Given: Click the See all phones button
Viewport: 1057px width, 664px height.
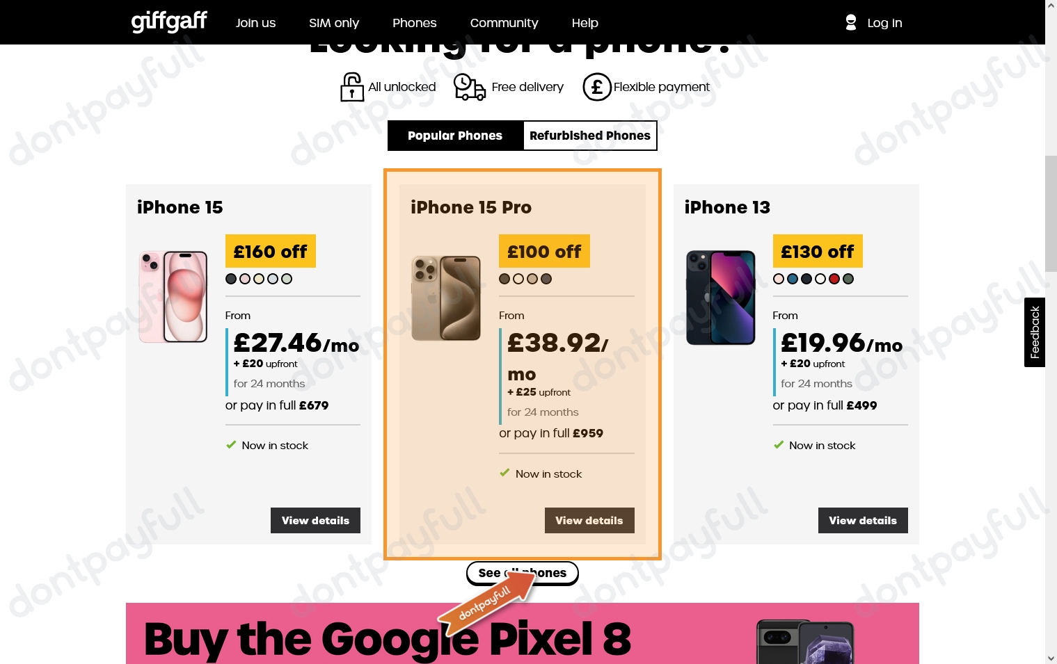Looking at the screenshot, I should 522,572.
